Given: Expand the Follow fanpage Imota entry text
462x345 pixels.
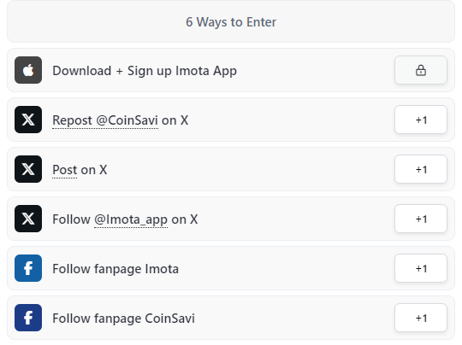Looking at the screenshot, I should (115, 269).
